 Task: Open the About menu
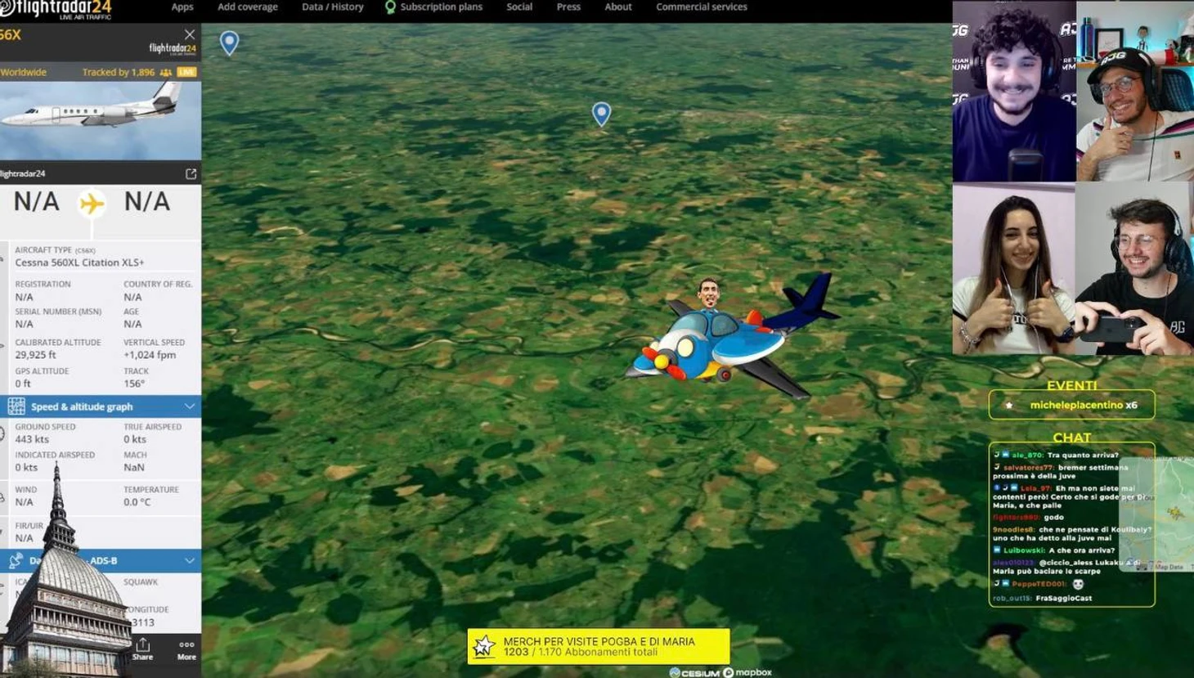point(618,7)
